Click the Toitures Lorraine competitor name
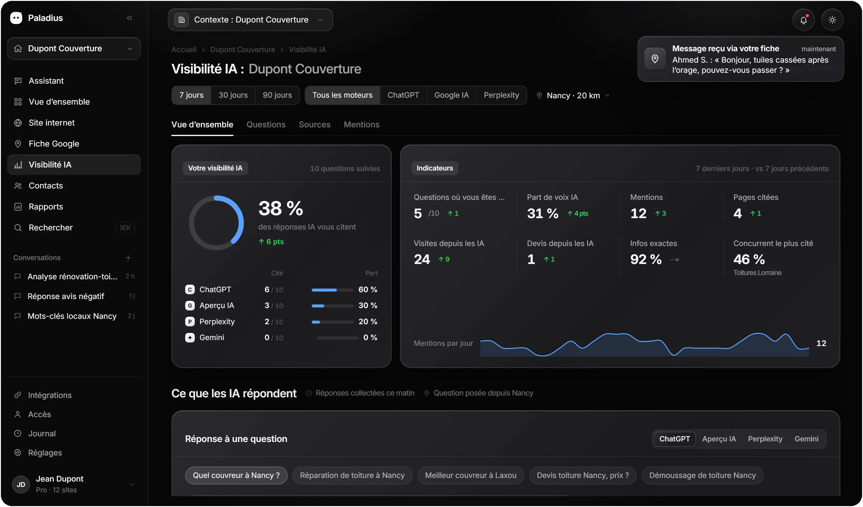 [757, 273]
